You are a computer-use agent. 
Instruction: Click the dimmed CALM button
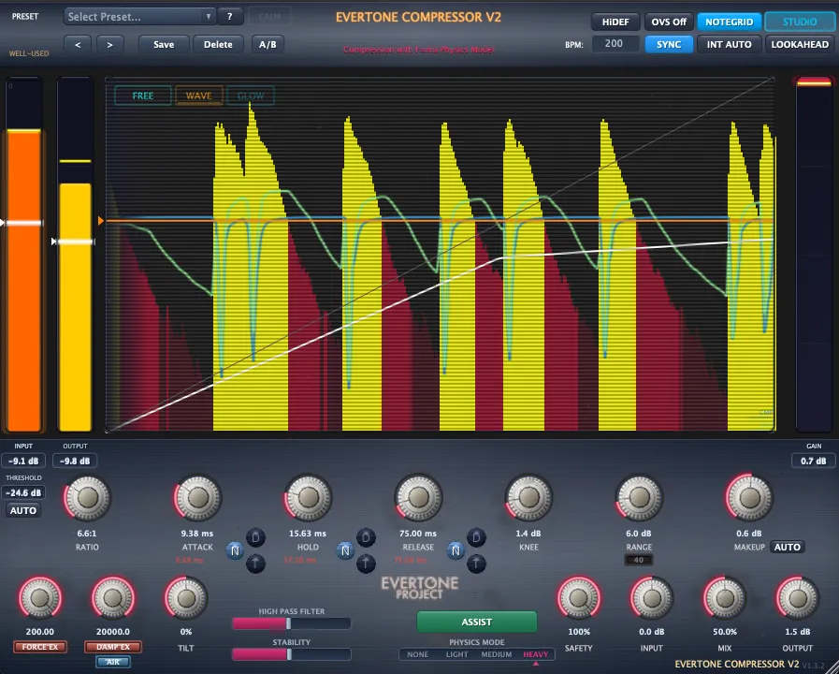(269, 17)
